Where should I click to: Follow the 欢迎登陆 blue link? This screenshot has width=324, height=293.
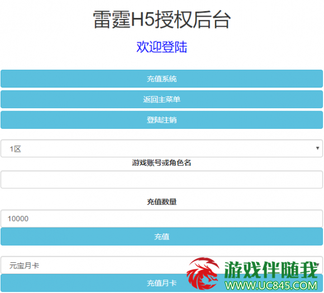coord(162,47)
